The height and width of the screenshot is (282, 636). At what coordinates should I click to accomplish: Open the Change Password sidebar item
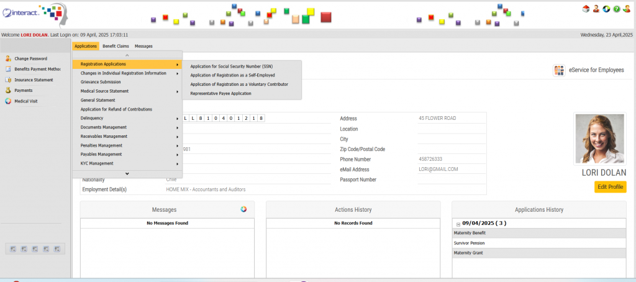pyautogui.click(x=30, y=58)
